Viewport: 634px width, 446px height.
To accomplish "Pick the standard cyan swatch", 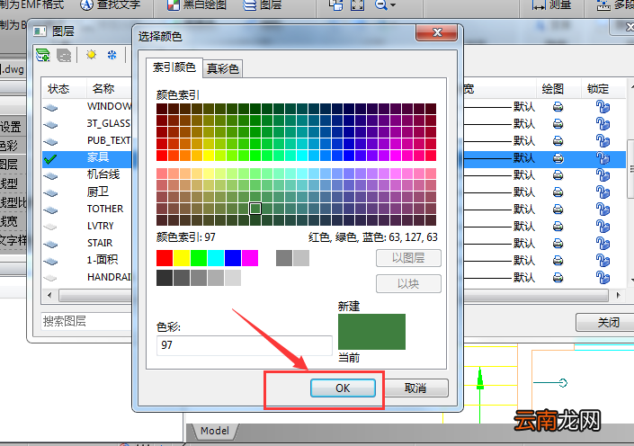I will click(x=216, y=258).
